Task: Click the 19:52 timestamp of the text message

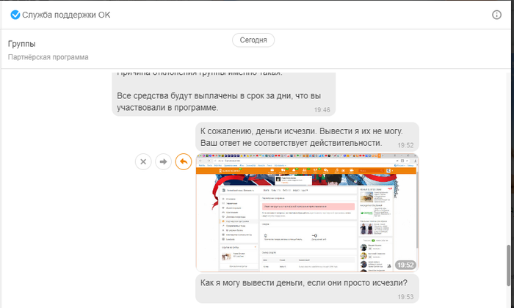Action: pos(405,145)
